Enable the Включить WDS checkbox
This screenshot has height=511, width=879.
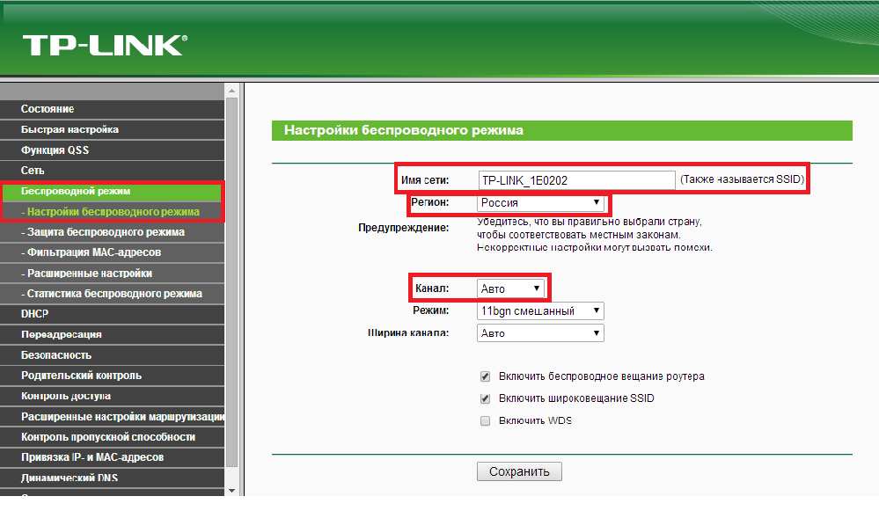[486, 420]
